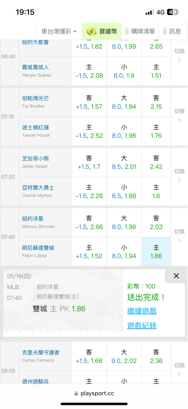
Task: Open the 坦帕灣光芒 team link
Action: tap(35, 98)
